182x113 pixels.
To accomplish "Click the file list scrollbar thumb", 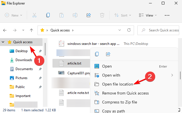I will pos(180,75).
